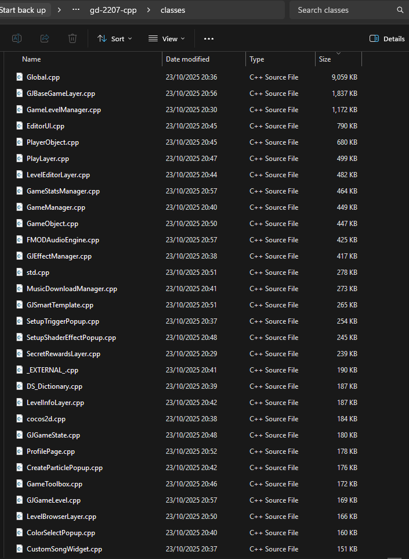Select the GJEffectManager.cpp file icon
The width and height of the screenshot is (409, 559).
tap(20, 256)
